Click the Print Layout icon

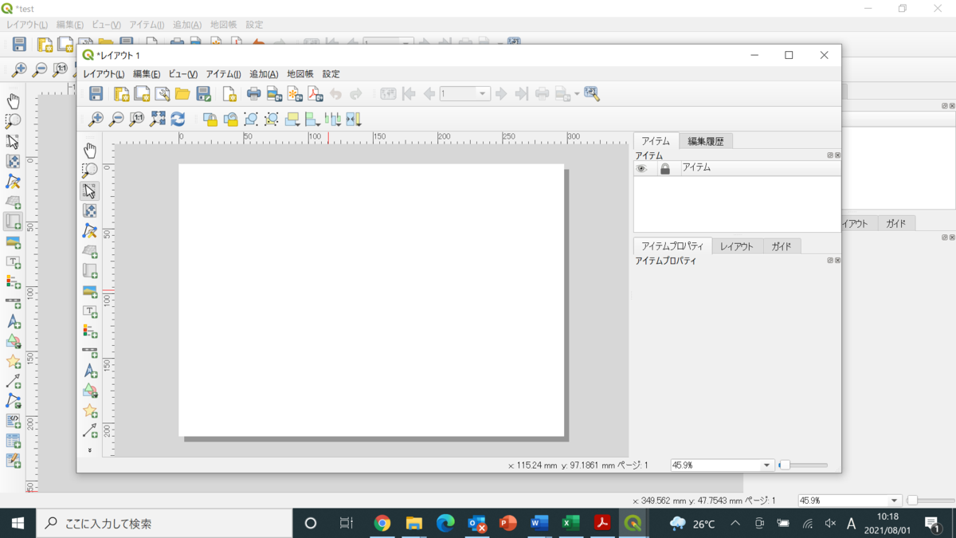click(x=254, y=93)
